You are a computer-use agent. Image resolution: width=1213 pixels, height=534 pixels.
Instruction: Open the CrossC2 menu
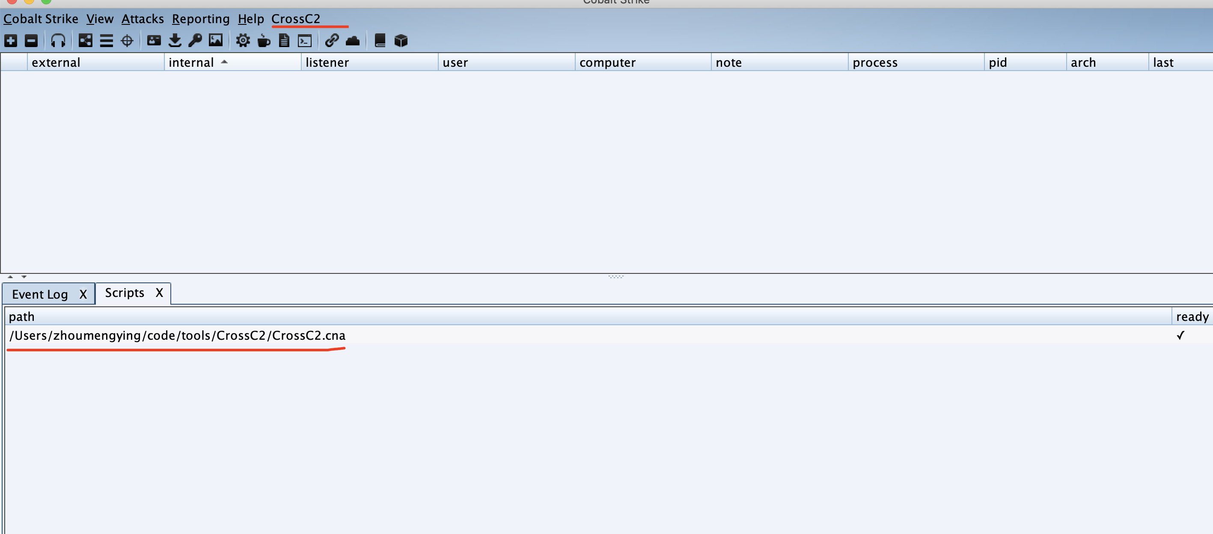295,19
